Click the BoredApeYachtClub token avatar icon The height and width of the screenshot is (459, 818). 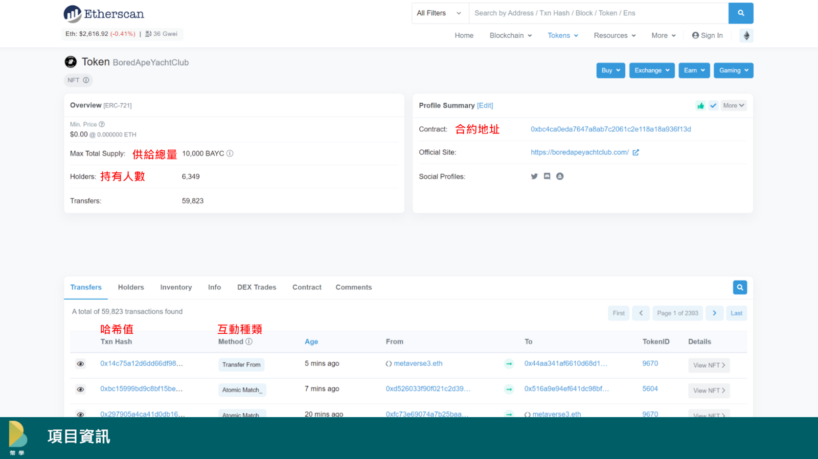(71, 62)
